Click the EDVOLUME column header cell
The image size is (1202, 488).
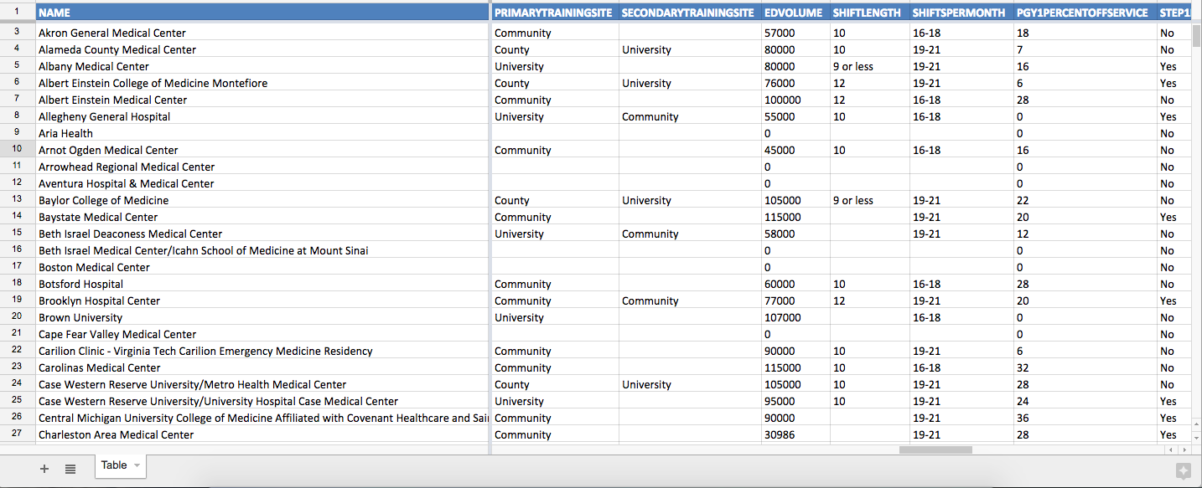(x=794, y=13)
